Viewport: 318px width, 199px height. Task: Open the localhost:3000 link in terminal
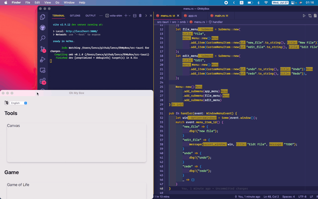(82, 31)
